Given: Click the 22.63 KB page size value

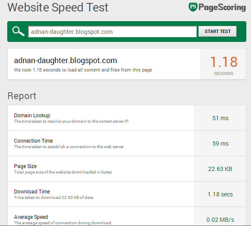Looking at the screenshot, I should pos(220,169).
